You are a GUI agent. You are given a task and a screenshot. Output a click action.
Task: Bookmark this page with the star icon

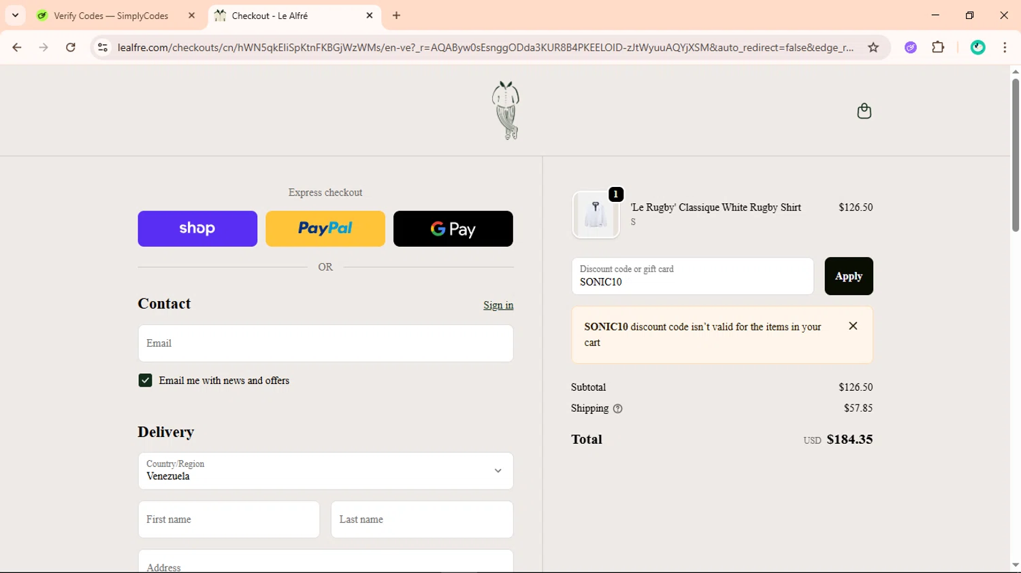point(873,48)
